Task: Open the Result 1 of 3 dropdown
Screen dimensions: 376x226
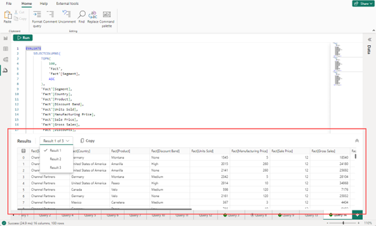Action: pos(56,141)
